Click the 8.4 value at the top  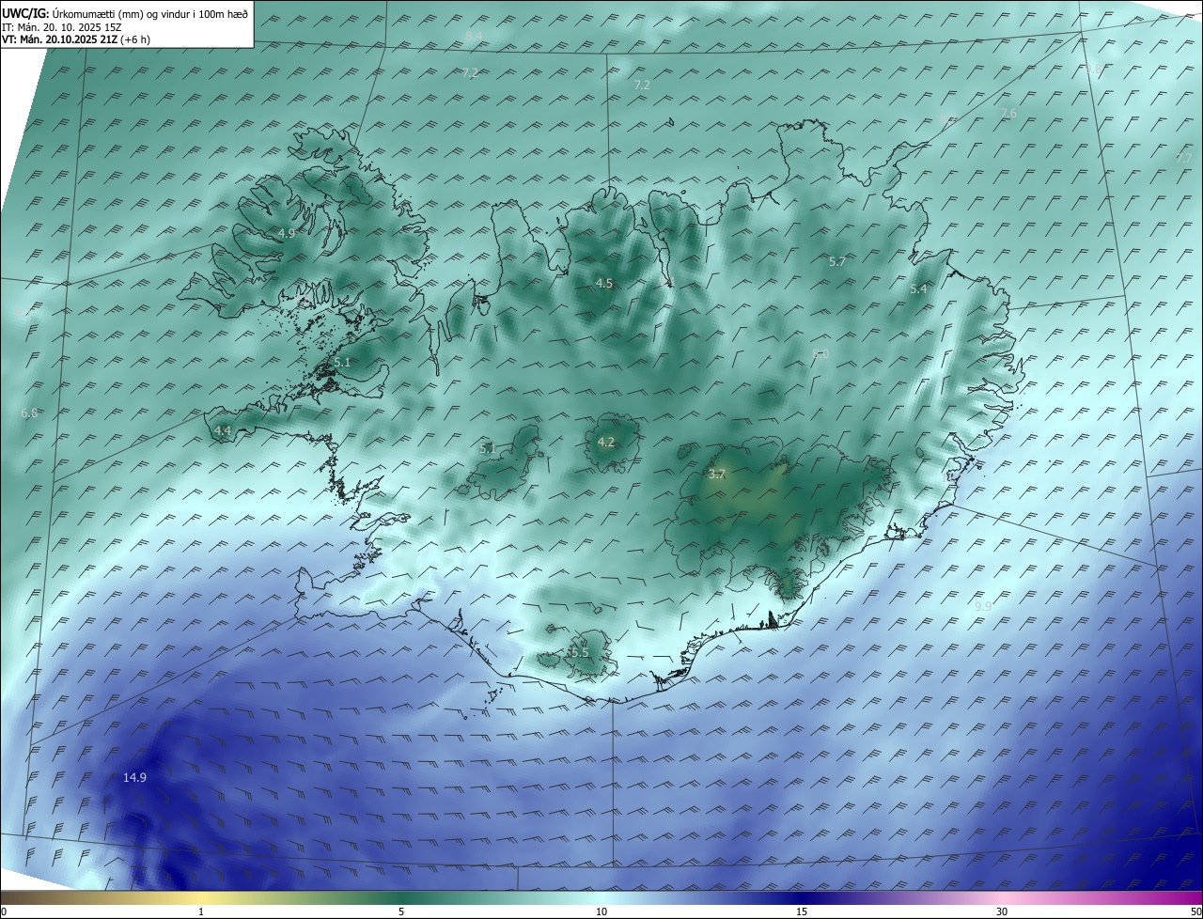(x=474, y=36)
